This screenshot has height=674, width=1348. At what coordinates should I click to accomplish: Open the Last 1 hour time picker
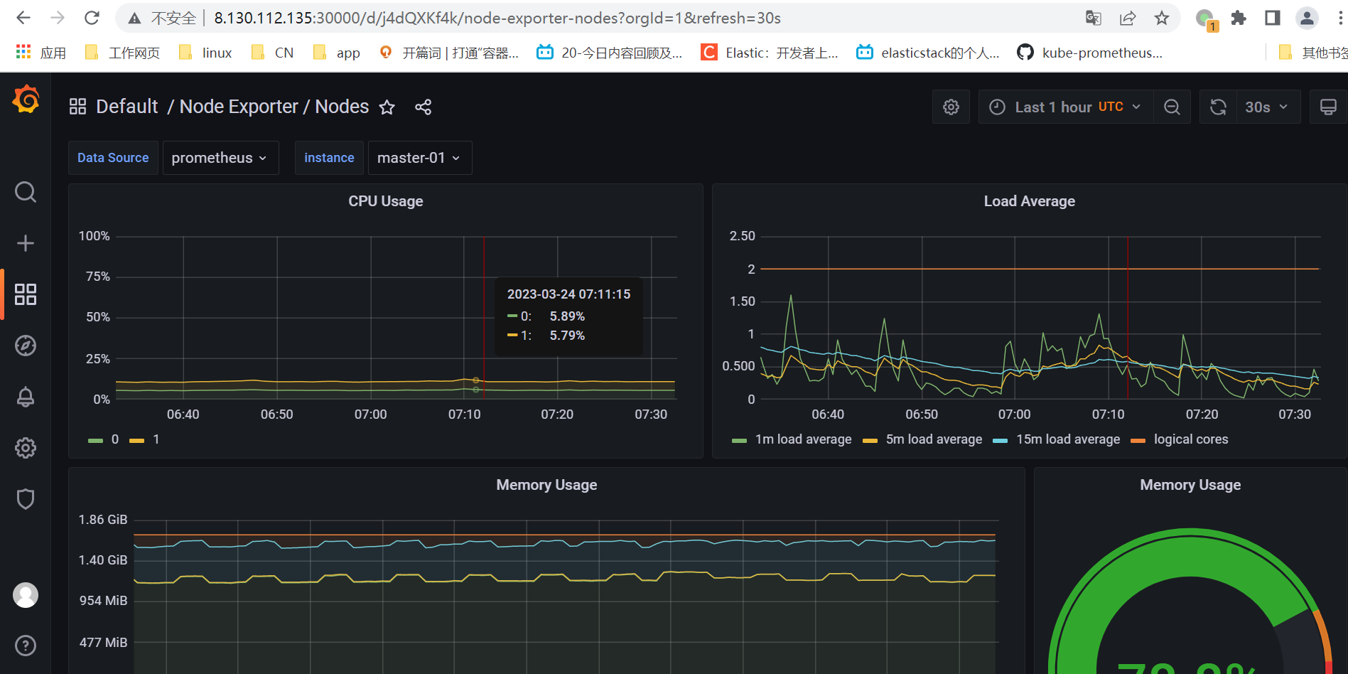pos(1065,107)
